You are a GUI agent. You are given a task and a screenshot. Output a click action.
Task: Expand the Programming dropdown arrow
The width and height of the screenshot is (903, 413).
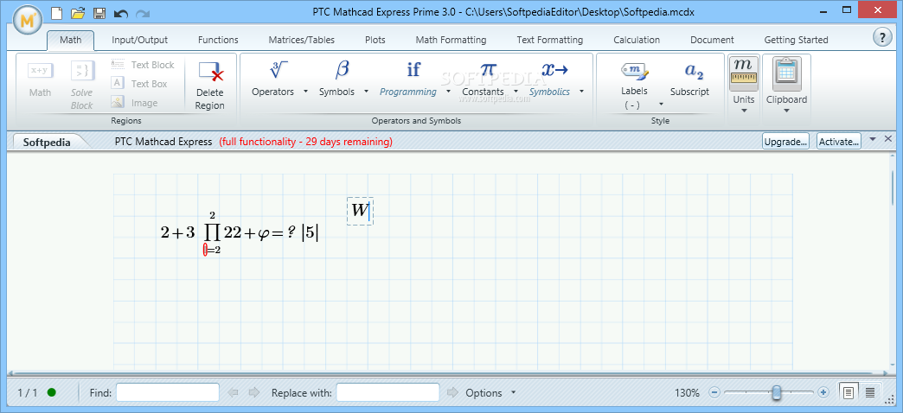pos(449,92)
